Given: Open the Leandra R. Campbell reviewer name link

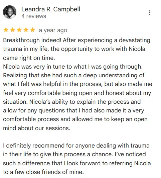Looking at the screenshot, I should pyautogui.click(x=51, y=9).
